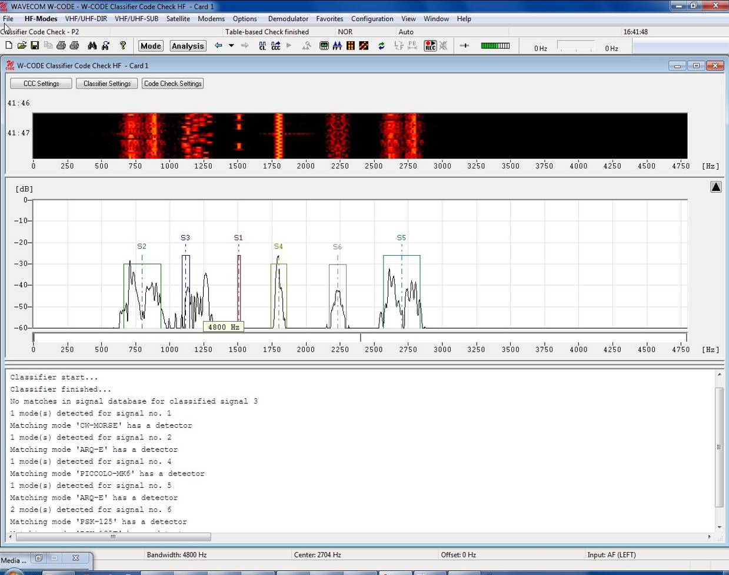The image size is (729, 575).
Task: Click the green signal level meter
Action: (495, 45)
